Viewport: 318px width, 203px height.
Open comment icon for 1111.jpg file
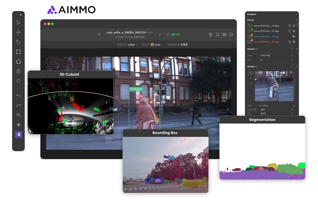pos(289,31)
